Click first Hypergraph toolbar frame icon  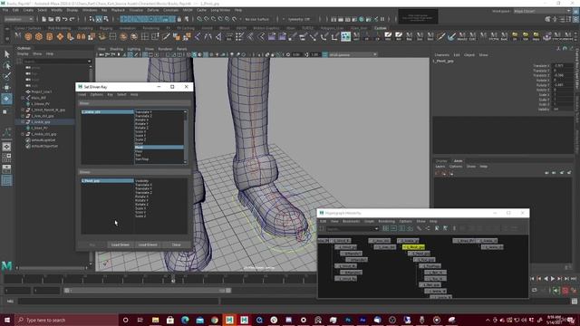click(386, 228)
